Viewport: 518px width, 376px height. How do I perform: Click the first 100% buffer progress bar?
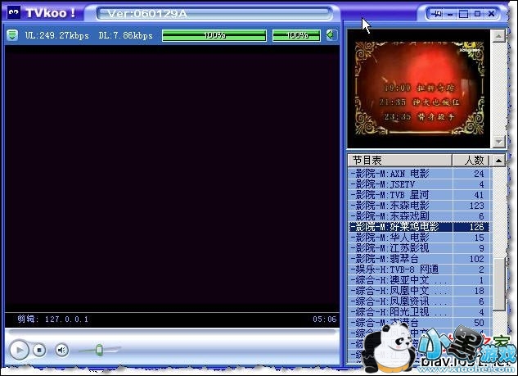pos(214,35)
